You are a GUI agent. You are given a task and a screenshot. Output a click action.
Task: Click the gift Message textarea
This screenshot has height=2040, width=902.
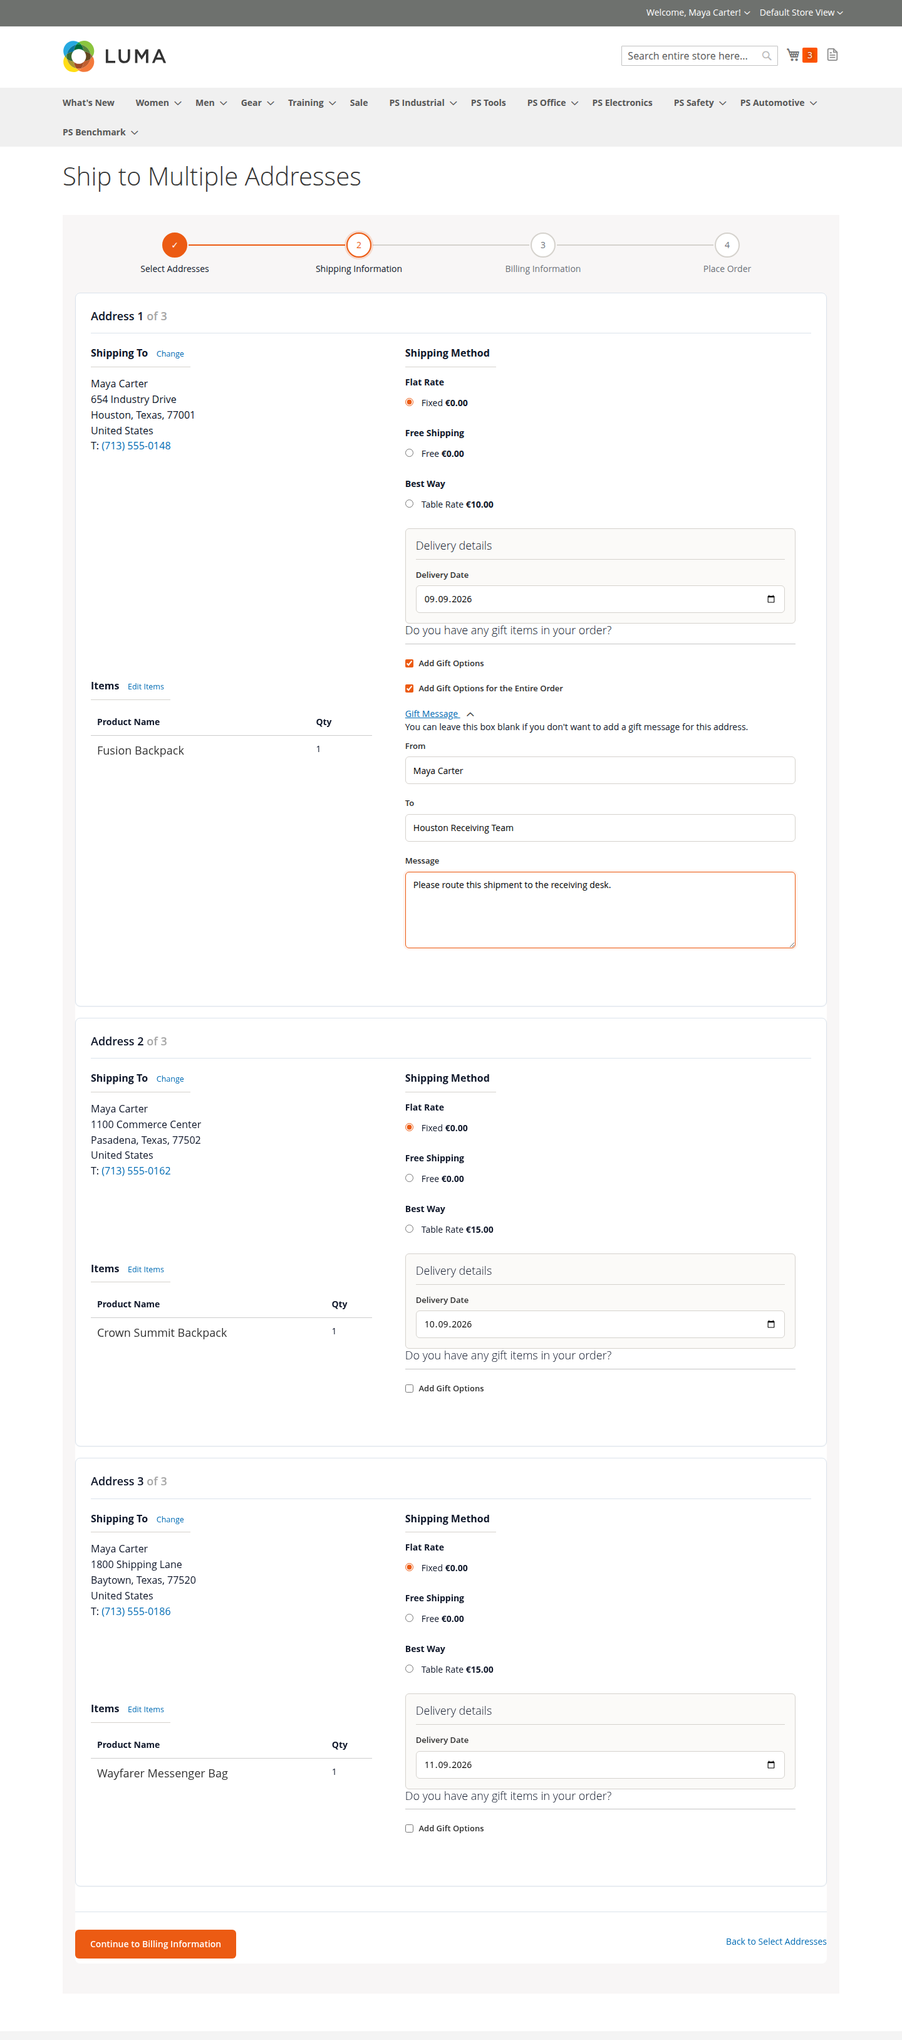coord(599,910)
